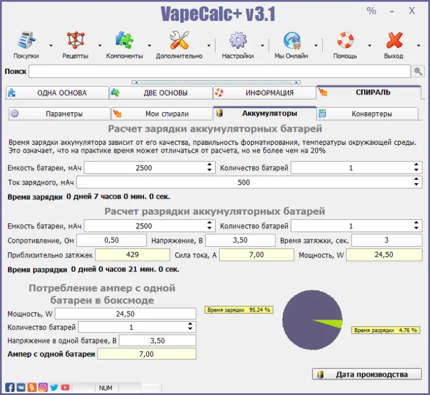430x395 pixels.
Task: Click the search magnifier icon
Action: click(419, 72)
